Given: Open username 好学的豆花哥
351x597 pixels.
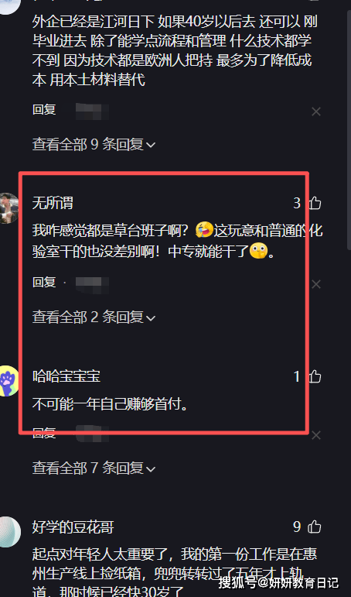Looking at the screenshot, I should click(73, 527).
